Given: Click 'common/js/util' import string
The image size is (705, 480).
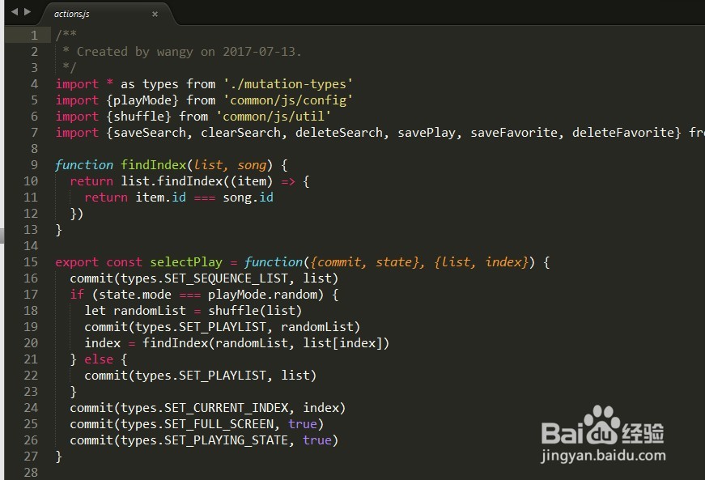Looking at the screenshot, I should (x=274, y=117).
